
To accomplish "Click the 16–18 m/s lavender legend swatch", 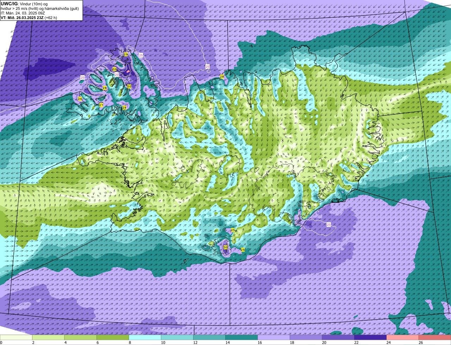I will pos(274,338).
